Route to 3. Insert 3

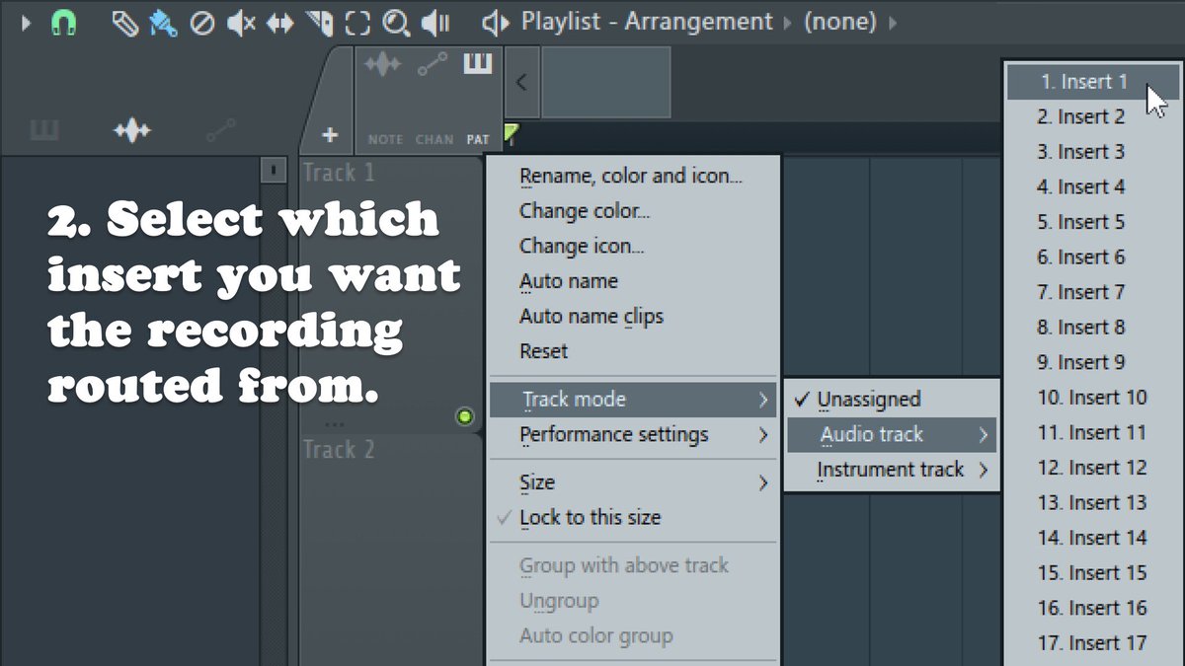click(1081, 152)
